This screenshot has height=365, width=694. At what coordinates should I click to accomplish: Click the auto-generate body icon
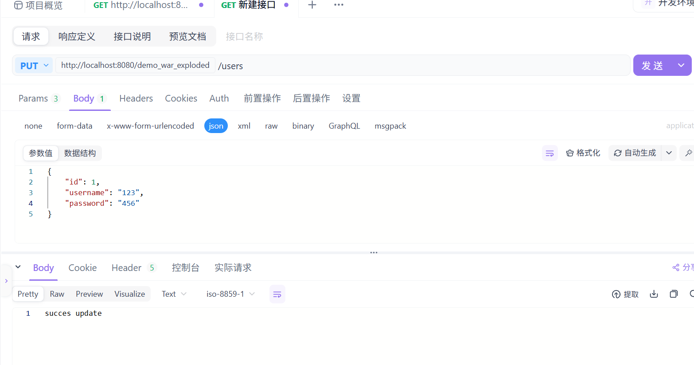click(634, 153)
